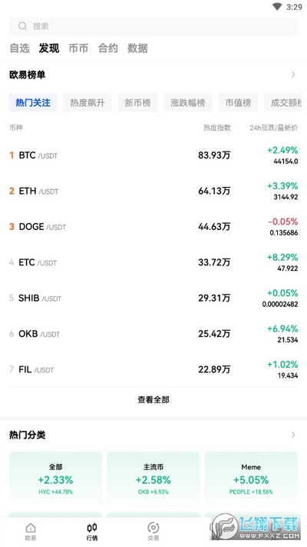
Task: Open the 数据 tab
Action: pyautogui.click(x=137, y=48)
